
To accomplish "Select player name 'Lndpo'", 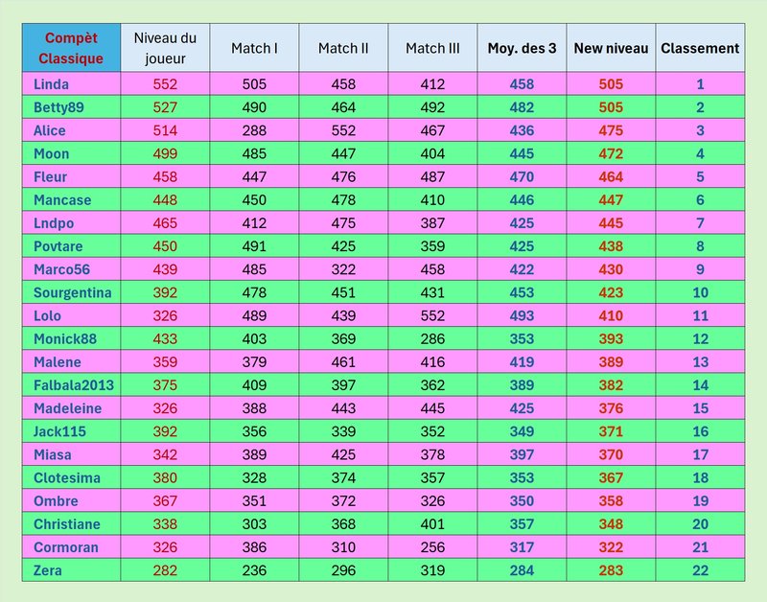I will click(54, 223).
